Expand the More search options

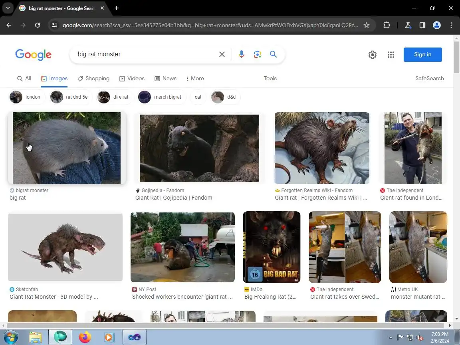pyautogui.click(x=195, y=78)
